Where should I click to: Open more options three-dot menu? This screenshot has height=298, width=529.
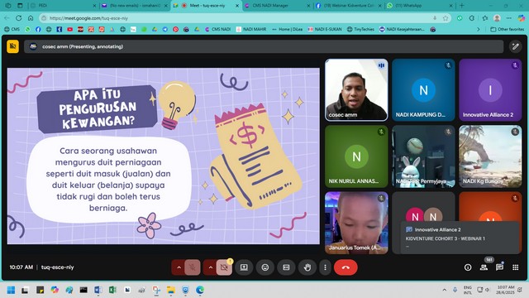pos(325,267)
